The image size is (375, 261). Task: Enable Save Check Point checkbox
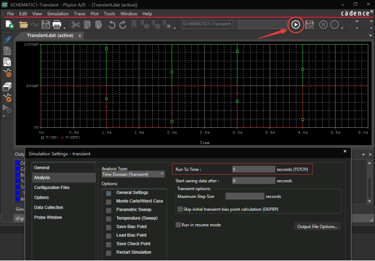[x=109, y=244]
